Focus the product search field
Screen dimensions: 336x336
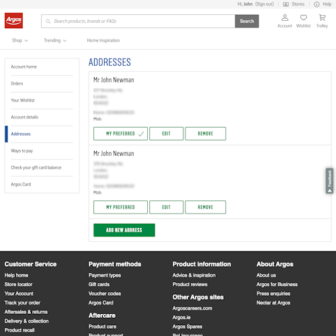(x=138, y=22)
